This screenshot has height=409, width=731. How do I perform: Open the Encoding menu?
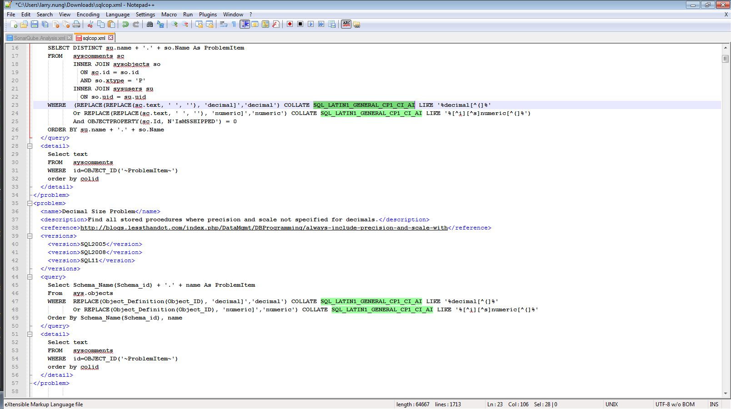[88, 15]
